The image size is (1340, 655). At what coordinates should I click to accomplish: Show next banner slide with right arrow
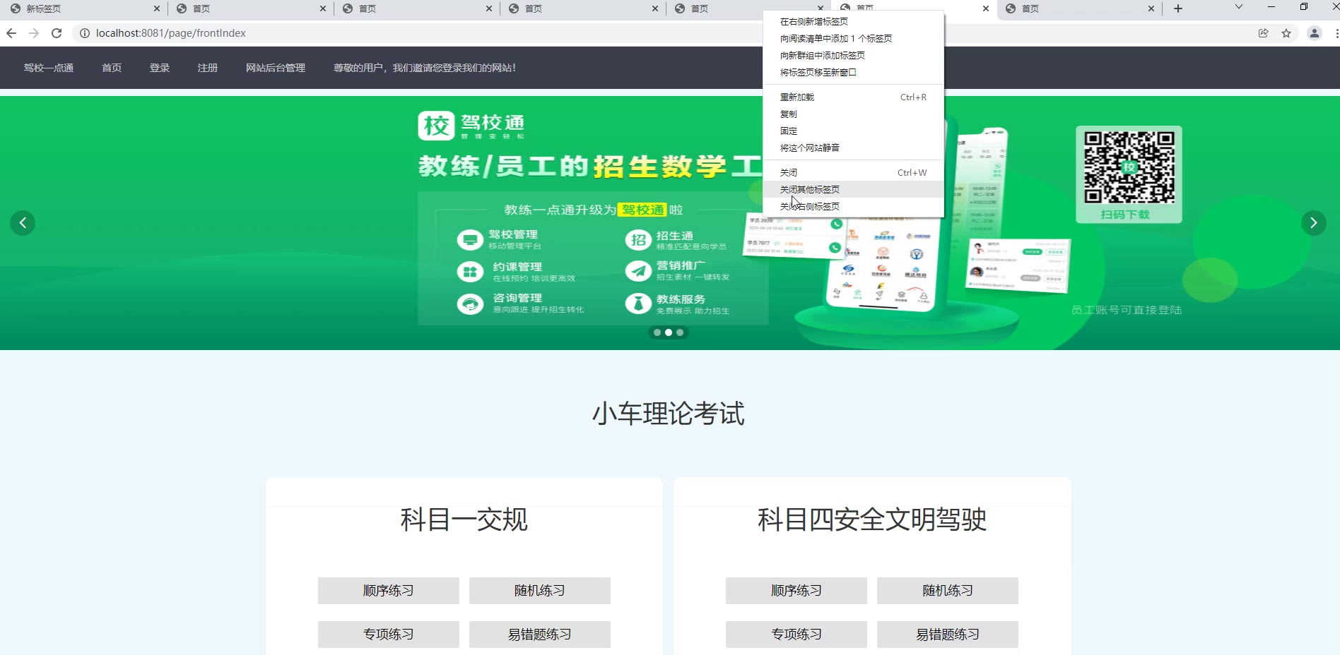coord(1314,223)
